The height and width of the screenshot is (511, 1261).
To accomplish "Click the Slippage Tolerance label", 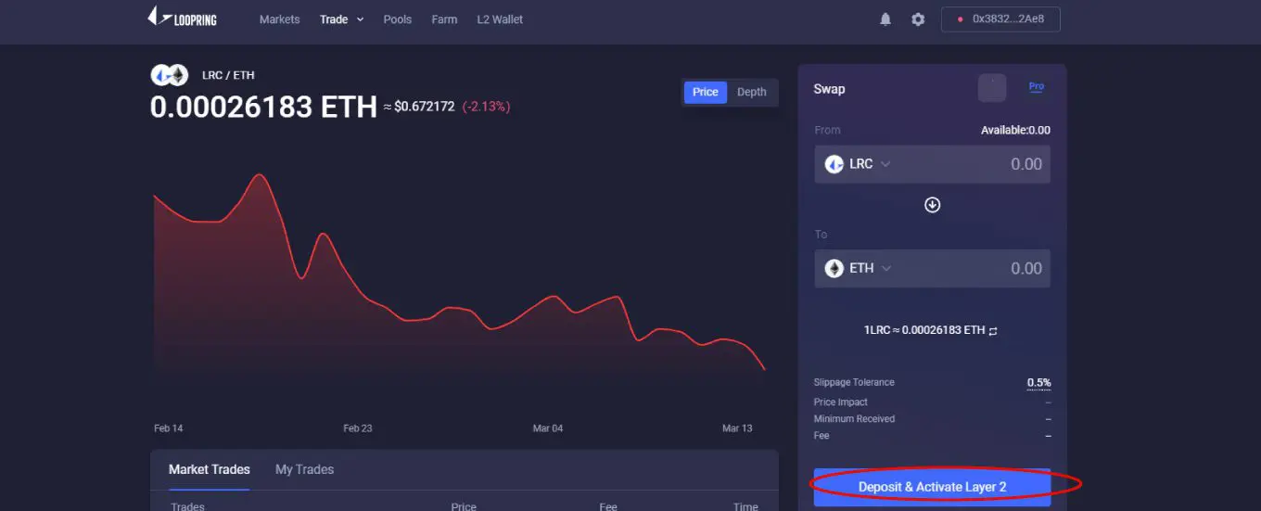I will 854,382.
